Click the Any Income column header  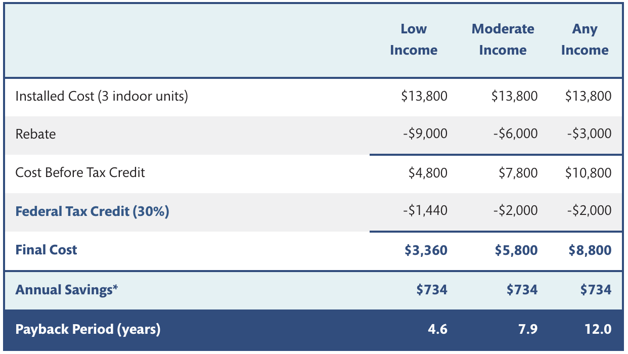[585, 39]
